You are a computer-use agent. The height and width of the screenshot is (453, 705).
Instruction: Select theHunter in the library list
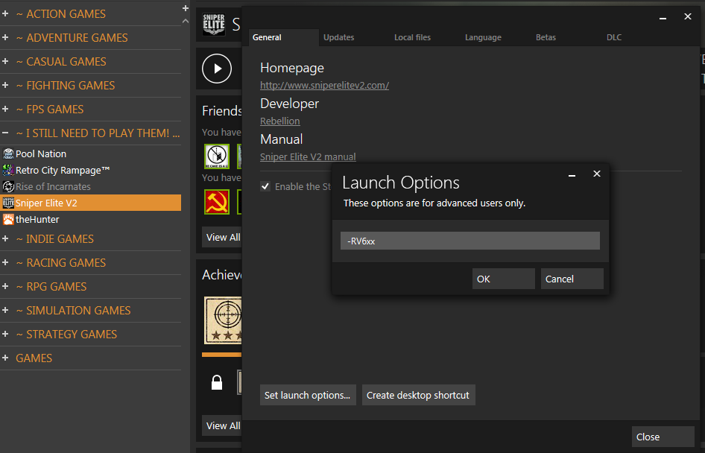[x=91, y=219]
